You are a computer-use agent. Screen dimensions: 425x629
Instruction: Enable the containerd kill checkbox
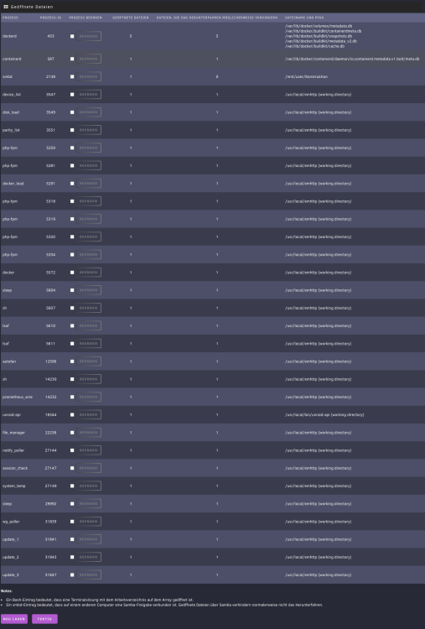point(72,59)
